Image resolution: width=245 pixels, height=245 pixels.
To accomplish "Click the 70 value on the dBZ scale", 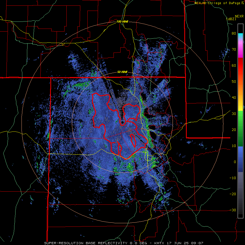I will pos(234,50).
